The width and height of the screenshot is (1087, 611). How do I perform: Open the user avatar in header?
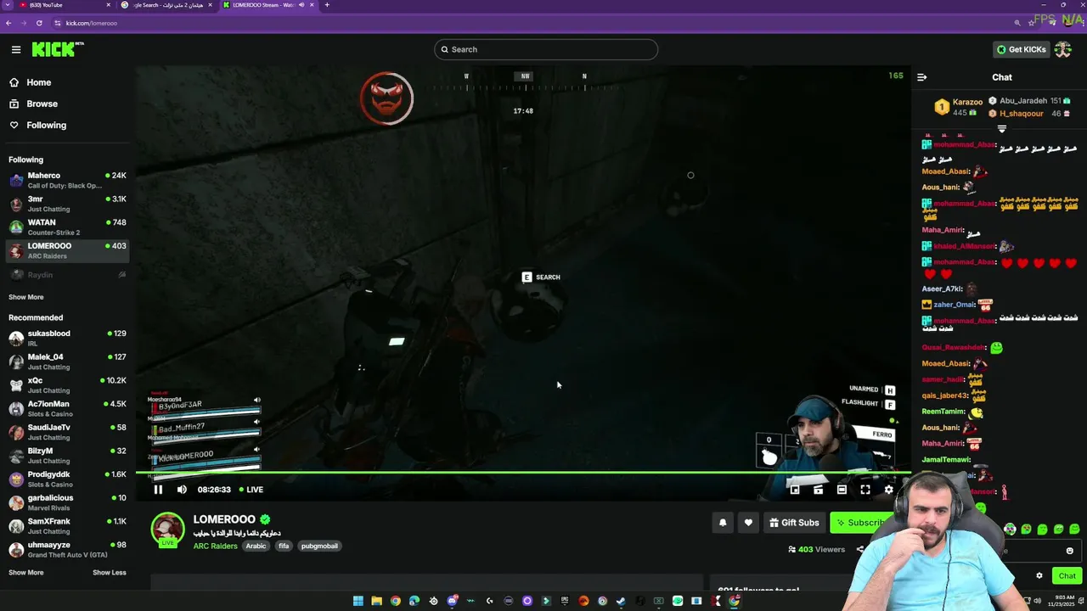(x=1062, y=49)
